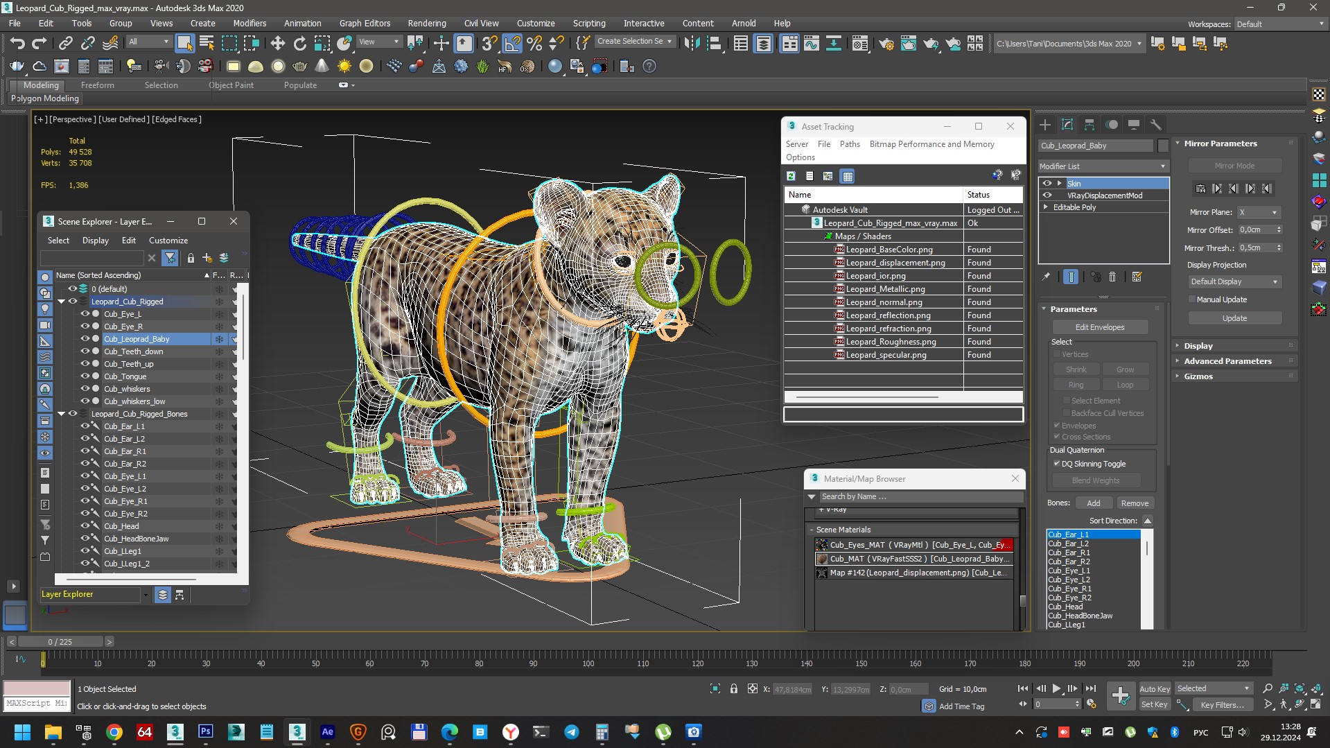Viewport: 1330px width, 748px height.
Task: Click Scene Explorer display filter funnel icon
Action: pyautogui.click(x=170, y=258)
